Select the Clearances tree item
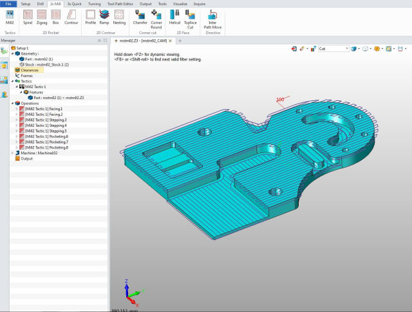412x312 pixels. 30,70
